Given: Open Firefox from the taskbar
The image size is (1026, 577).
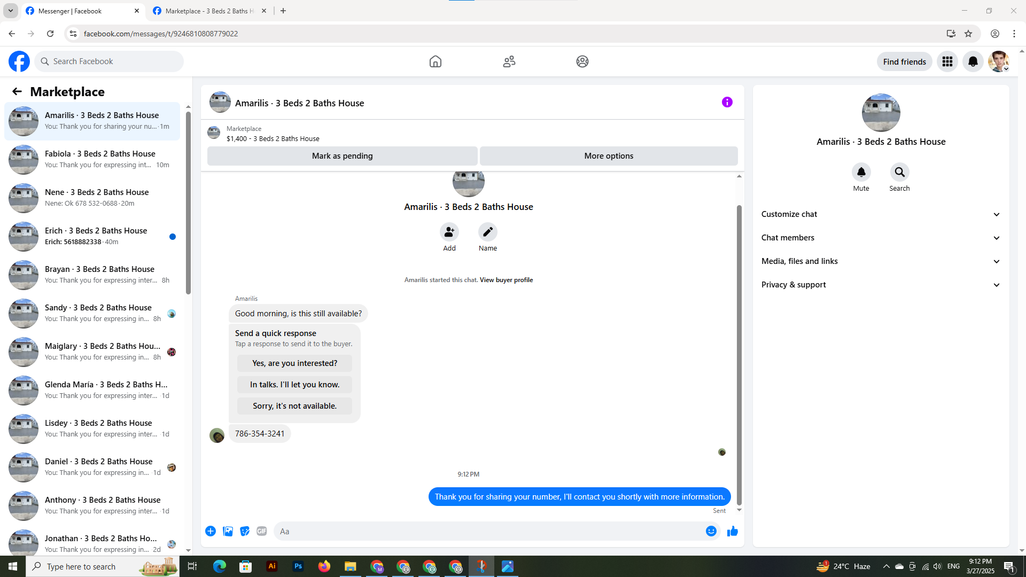Looking at the screenshot, I should click(x=324, y=566).
